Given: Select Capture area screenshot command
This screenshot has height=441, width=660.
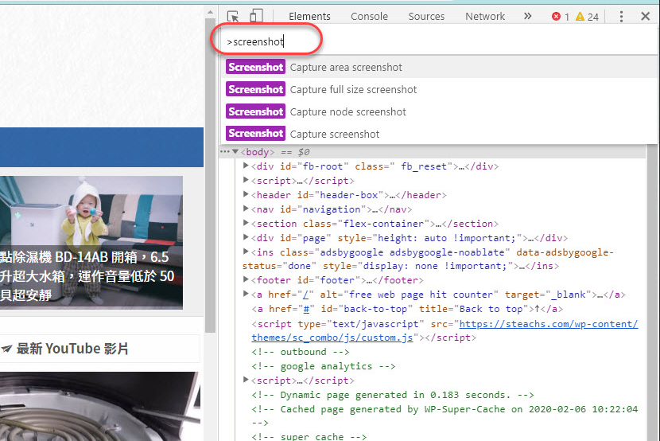Looking at the screenshot, I should 439,67.
